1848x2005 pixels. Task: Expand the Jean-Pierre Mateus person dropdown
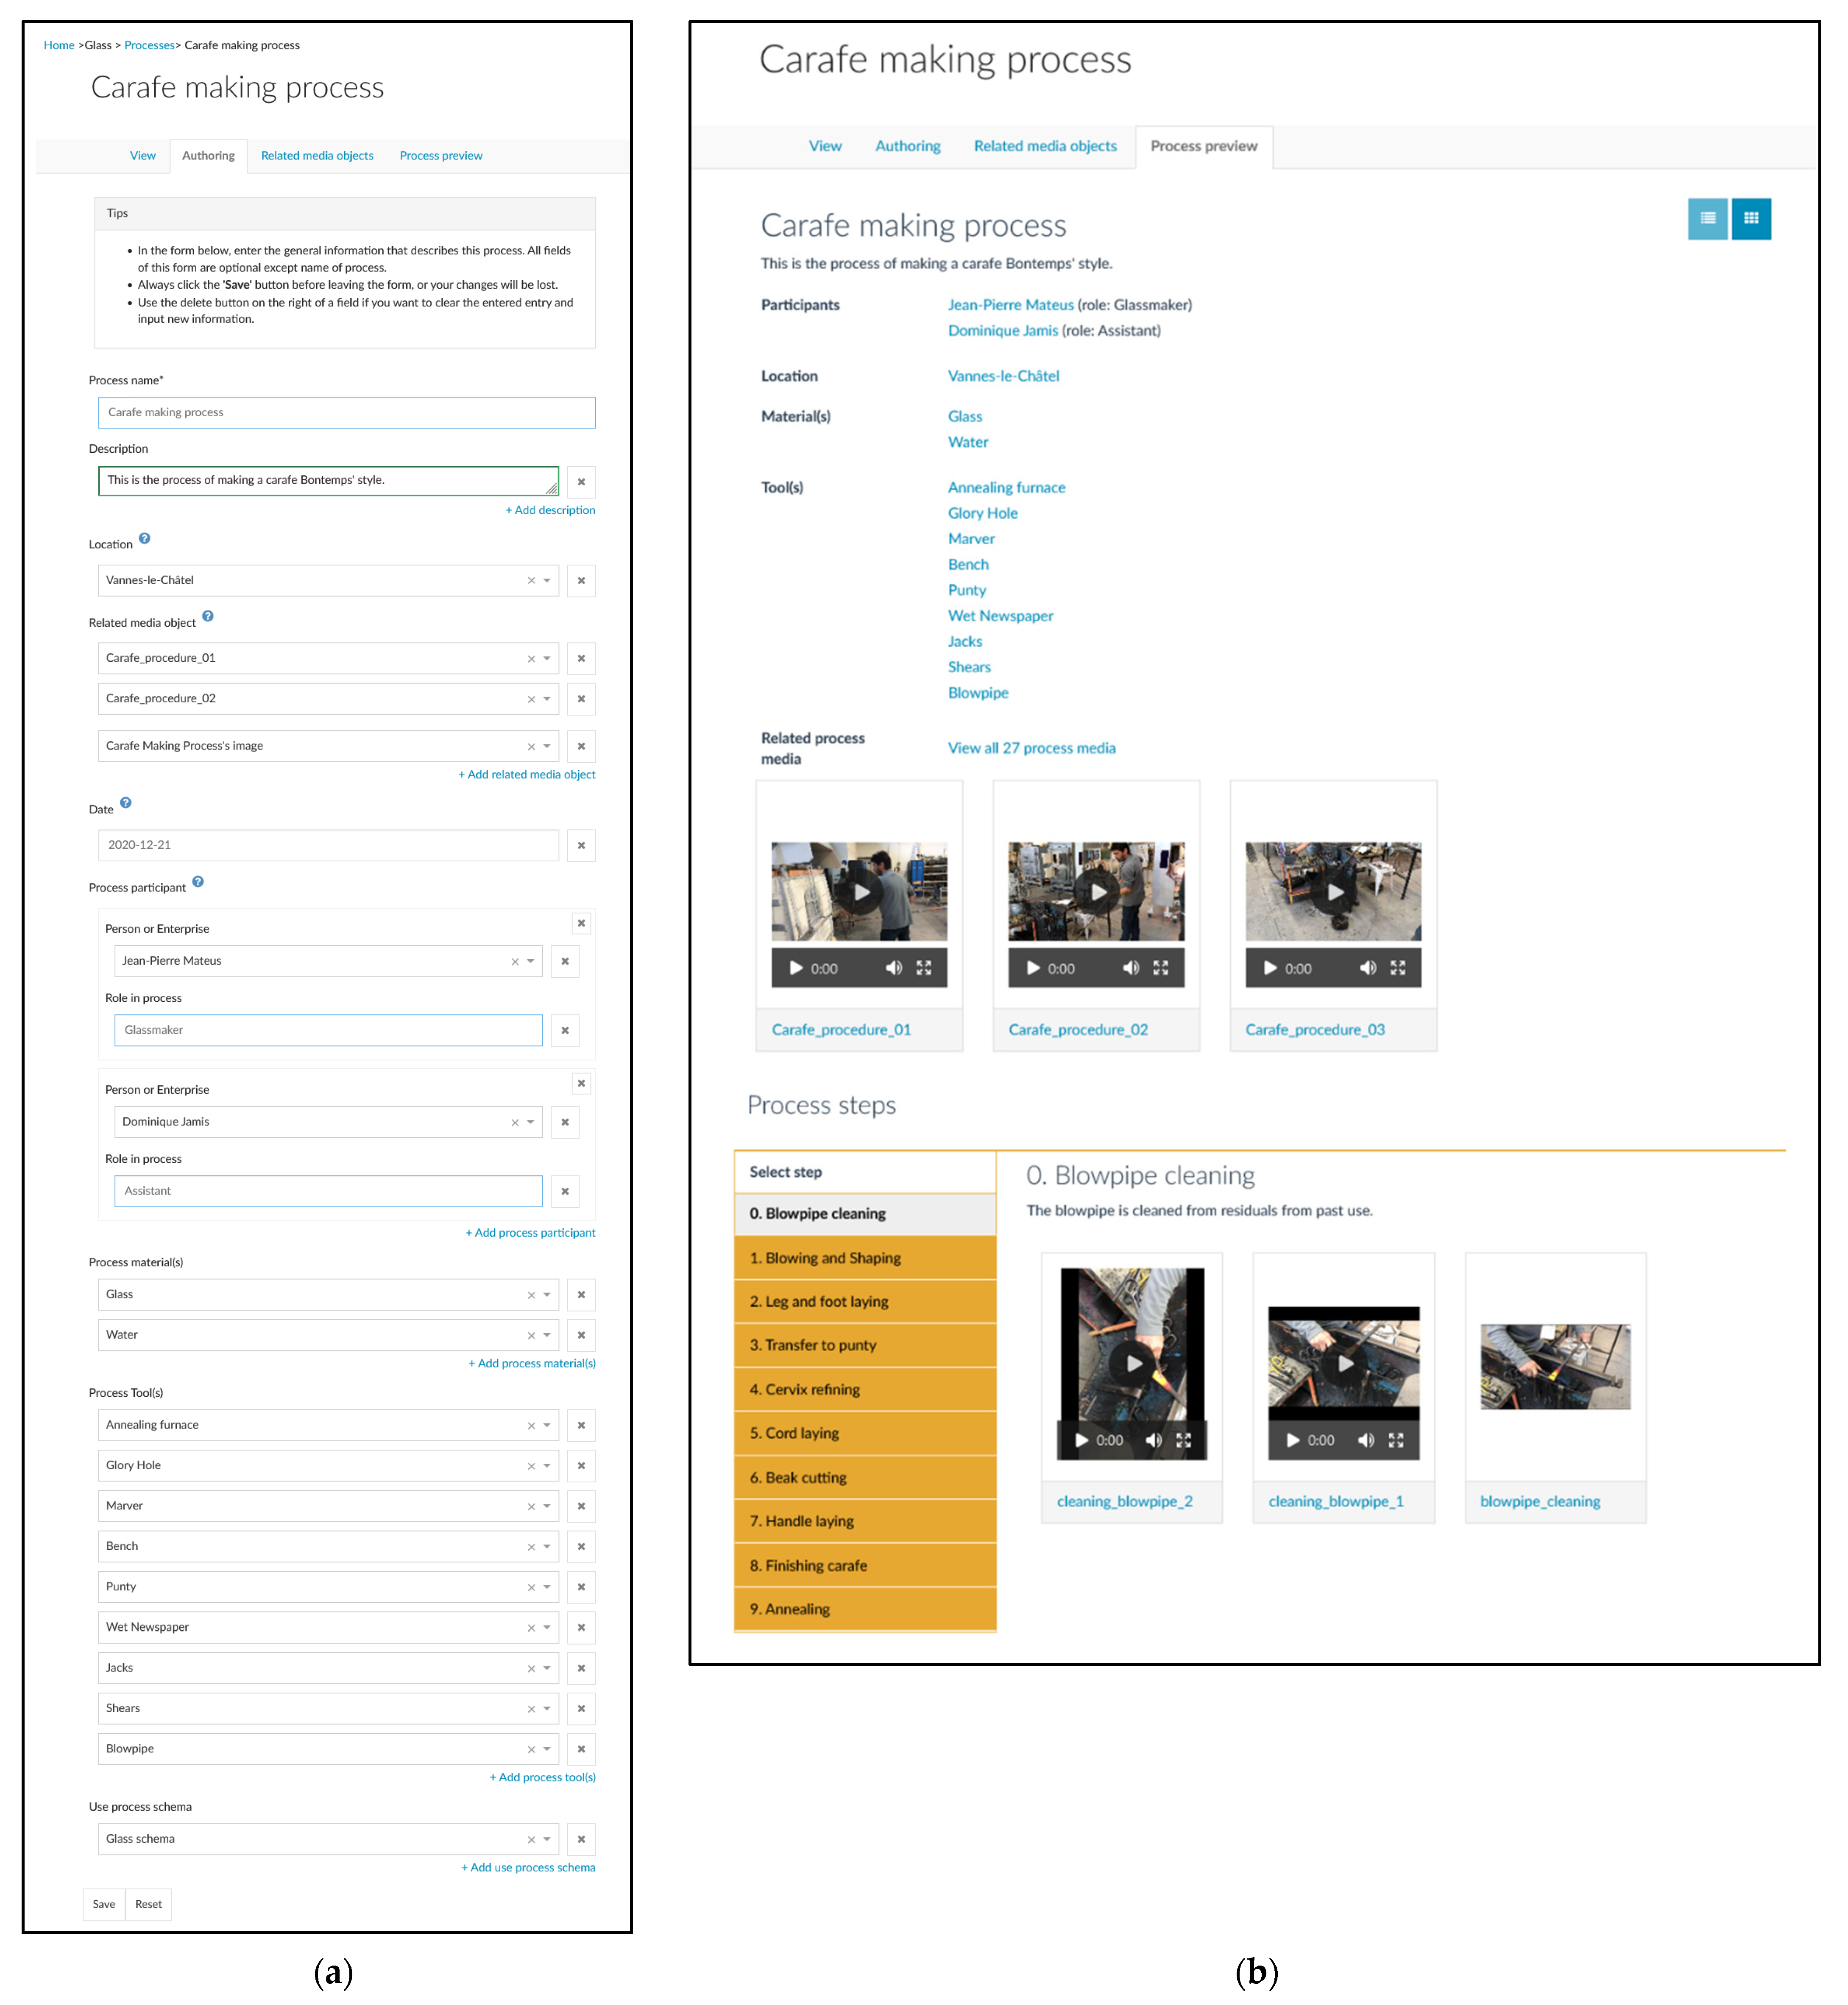coord(531,960)
